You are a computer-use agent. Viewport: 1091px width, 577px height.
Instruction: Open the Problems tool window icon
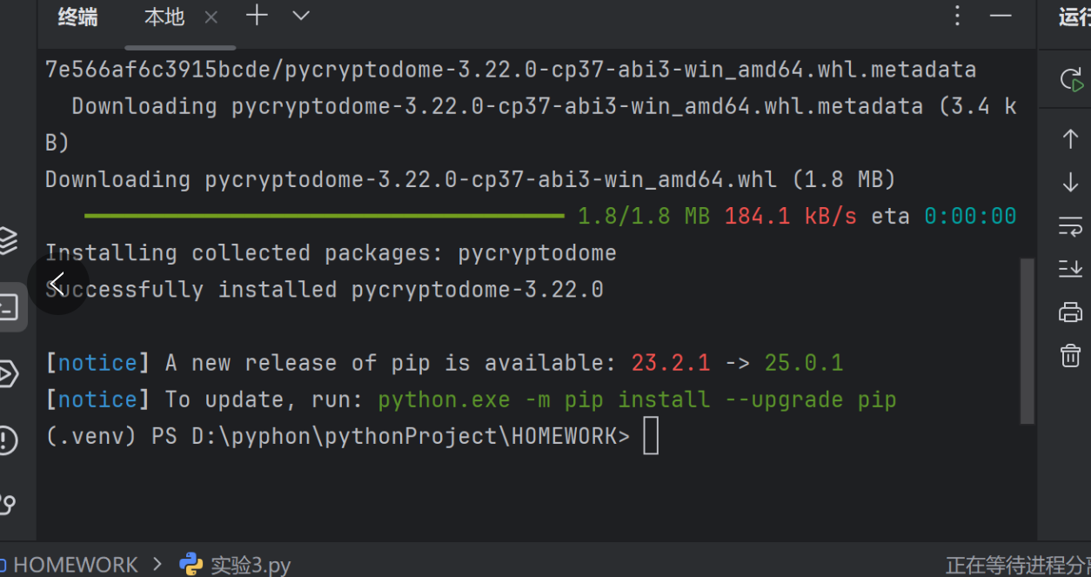[x=8, y=439]
